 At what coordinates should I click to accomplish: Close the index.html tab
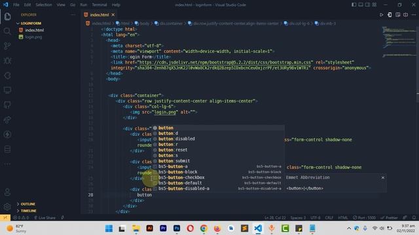pos(113,15)
